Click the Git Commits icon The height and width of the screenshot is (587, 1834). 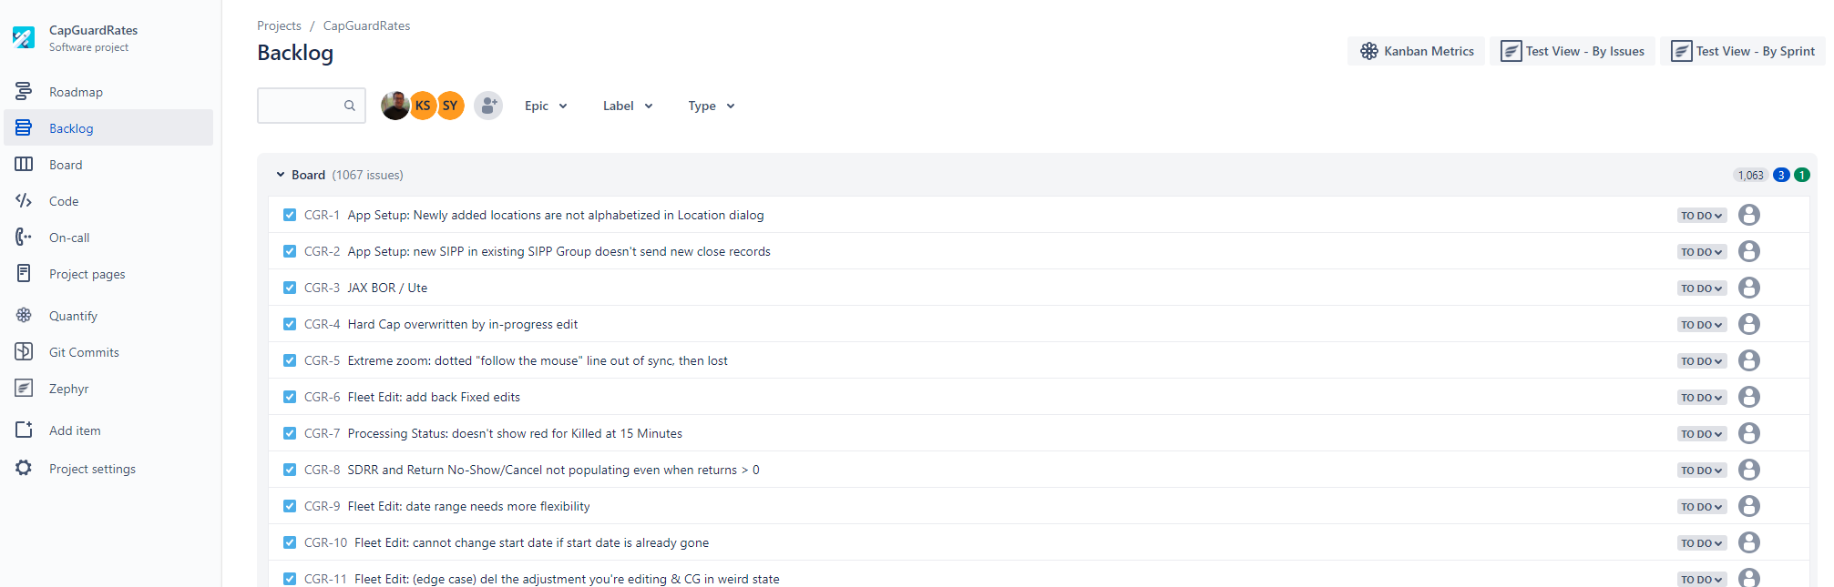24,351
